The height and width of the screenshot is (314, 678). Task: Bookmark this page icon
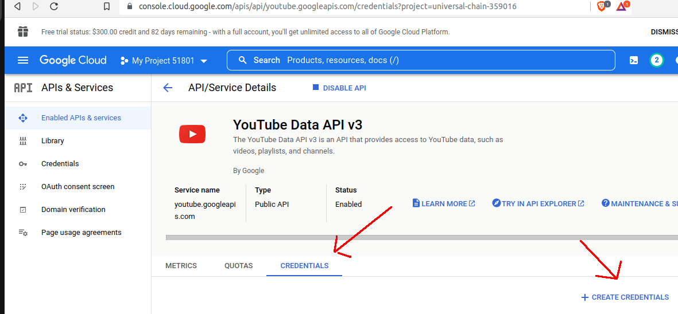[106, 6]
